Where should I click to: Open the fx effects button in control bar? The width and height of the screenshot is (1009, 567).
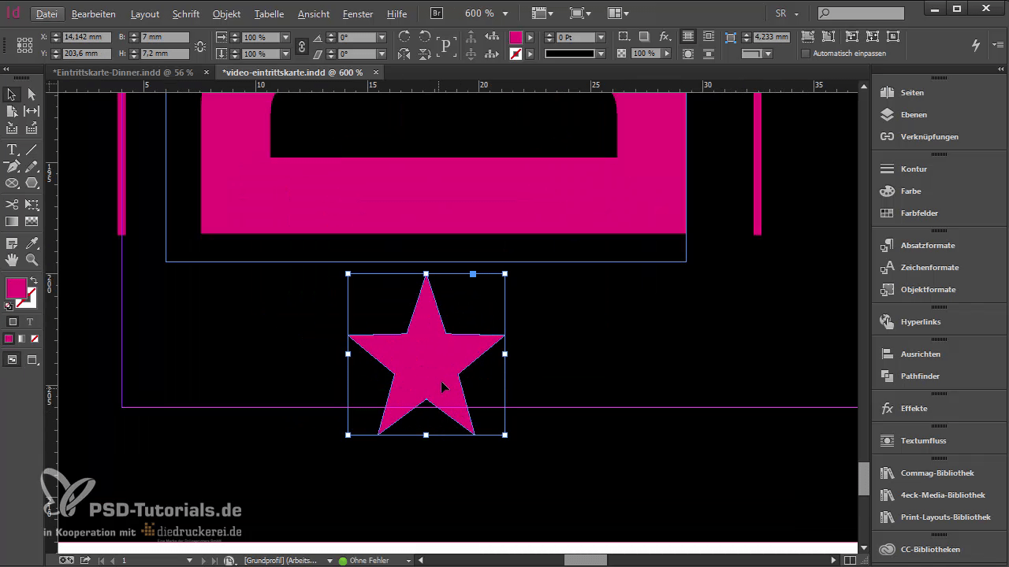665,37
